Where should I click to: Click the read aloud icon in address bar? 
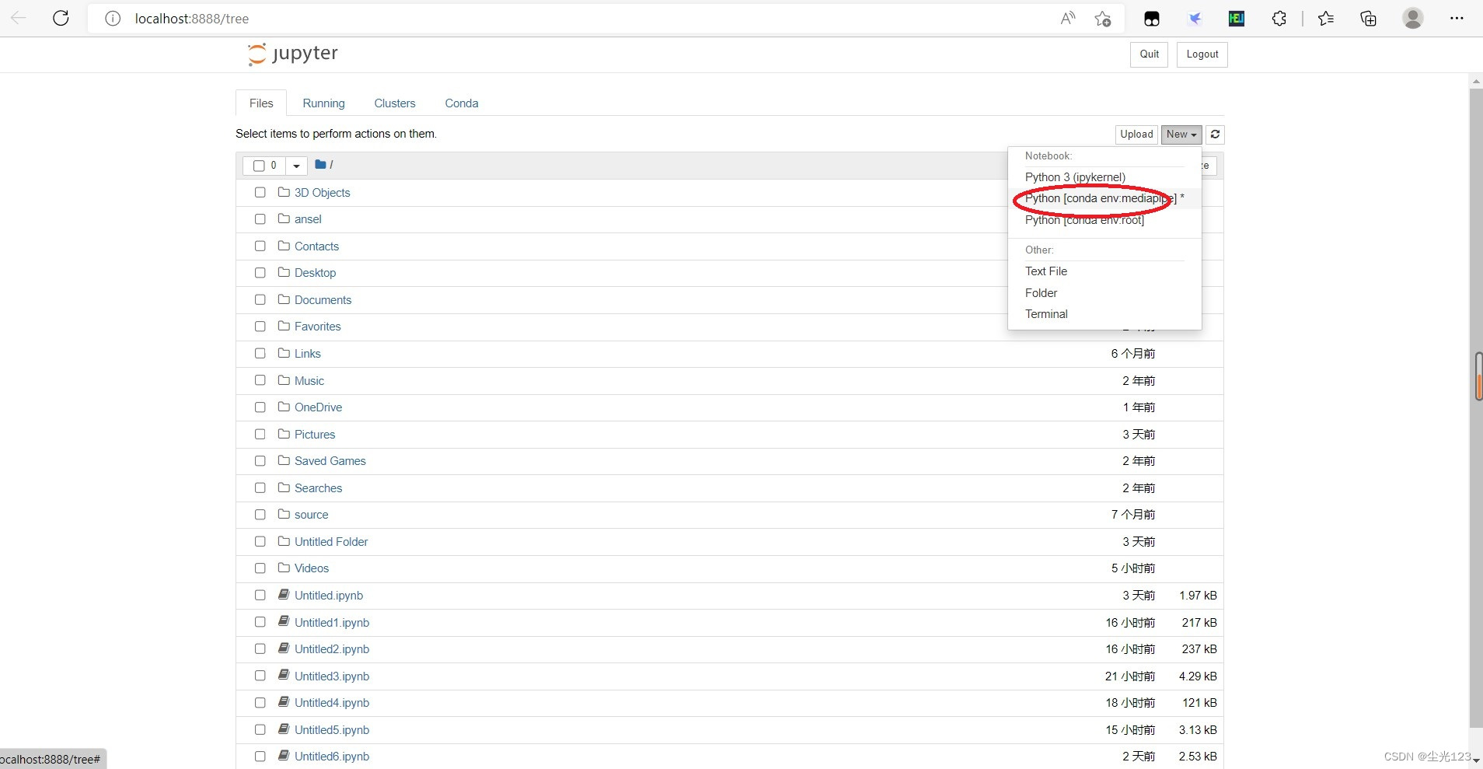[1068, 19]
